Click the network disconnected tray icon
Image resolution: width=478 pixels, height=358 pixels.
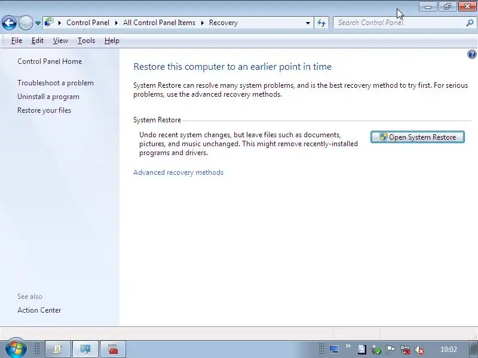pos(405,350)
